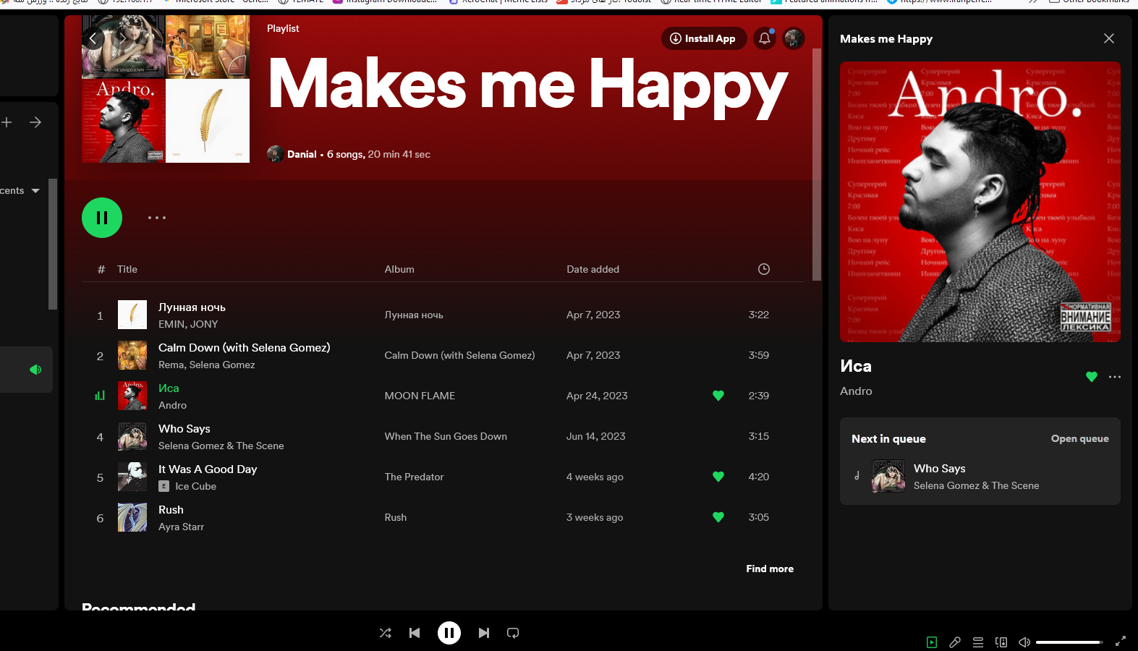Open the queue via Open queue
Screen dimensions: 1138x651
tap(1079, 438)
